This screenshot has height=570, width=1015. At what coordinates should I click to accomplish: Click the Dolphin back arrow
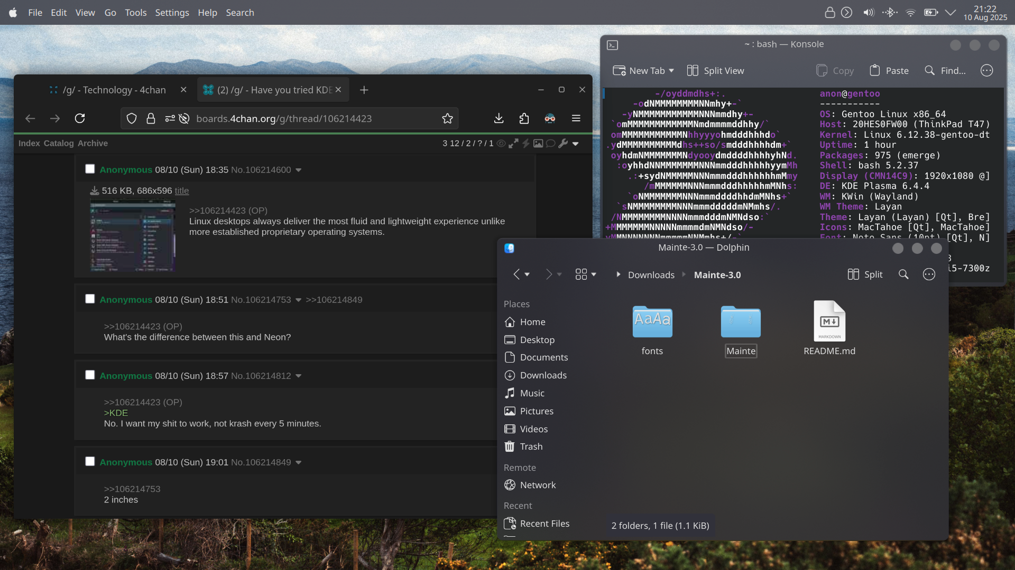516,274
